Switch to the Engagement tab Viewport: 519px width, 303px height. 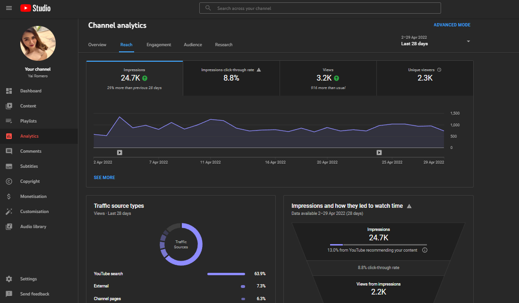tap(159, 45)
